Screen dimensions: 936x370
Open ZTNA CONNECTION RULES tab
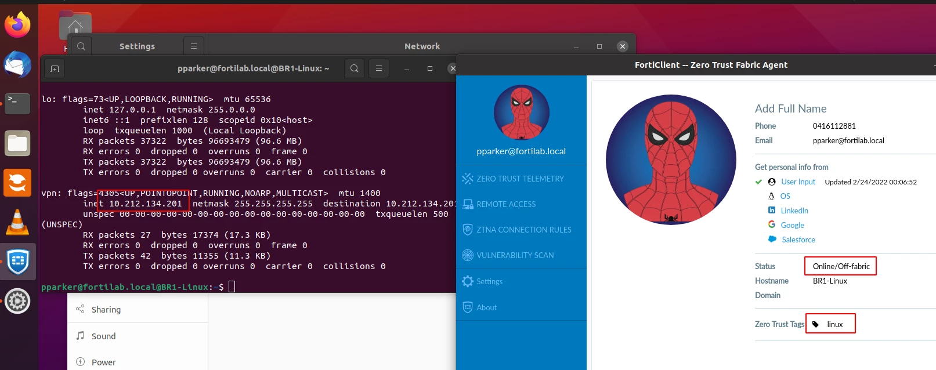point(521,230)
